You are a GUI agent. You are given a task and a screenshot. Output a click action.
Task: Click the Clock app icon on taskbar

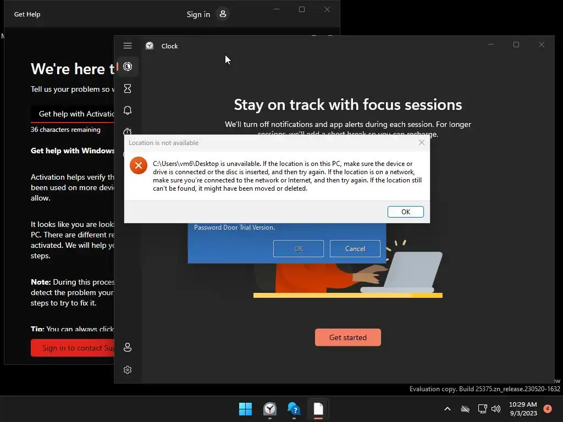269,409
